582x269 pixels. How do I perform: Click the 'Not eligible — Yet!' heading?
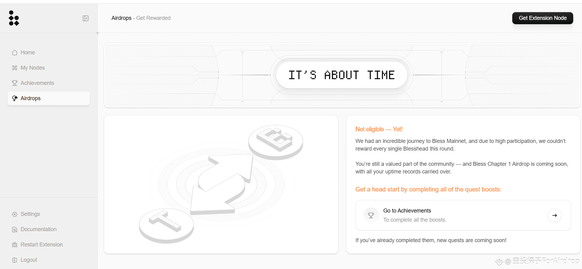coord(379,129)
